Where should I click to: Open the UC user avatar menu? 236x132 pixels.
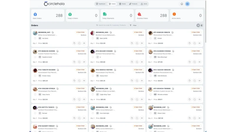(x=187, y=4)
